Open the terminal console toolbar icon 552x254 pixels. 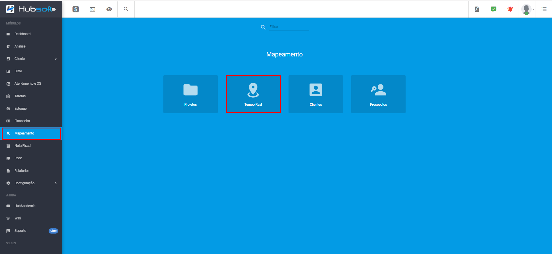tap(92, 9)
